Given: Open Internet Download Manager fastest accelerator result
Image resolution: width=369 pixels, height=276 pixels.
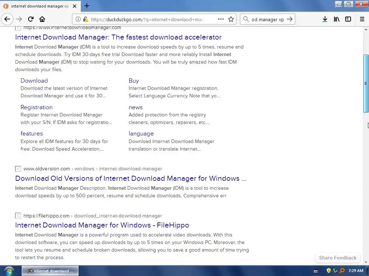Looking at the screenshot, I should [118, 37].
